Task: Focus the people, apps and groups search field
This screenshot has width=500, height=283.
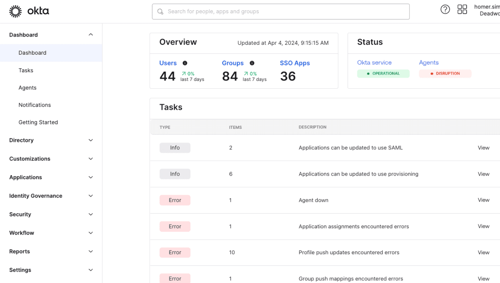Action: point(281,12)
